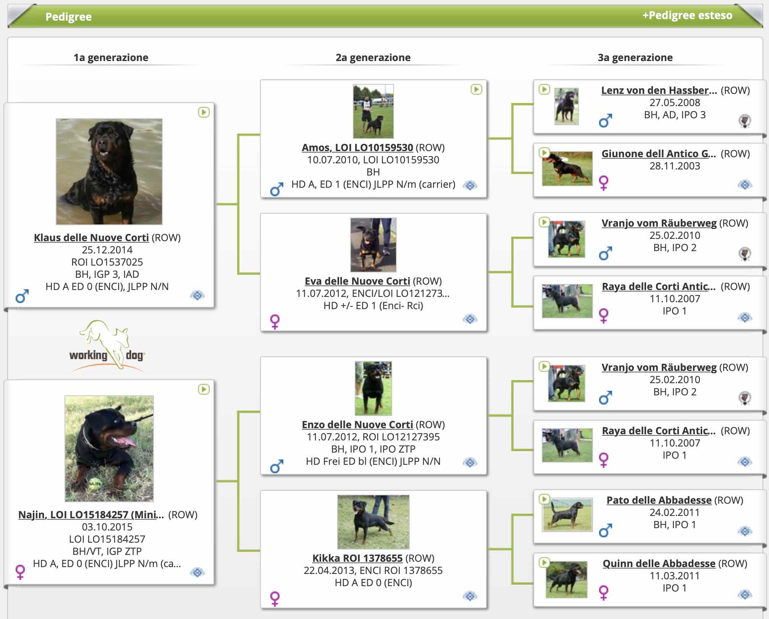Click the male symbol on Enzo card
This screenshot has height=619, width=769.
coord(277,466)
